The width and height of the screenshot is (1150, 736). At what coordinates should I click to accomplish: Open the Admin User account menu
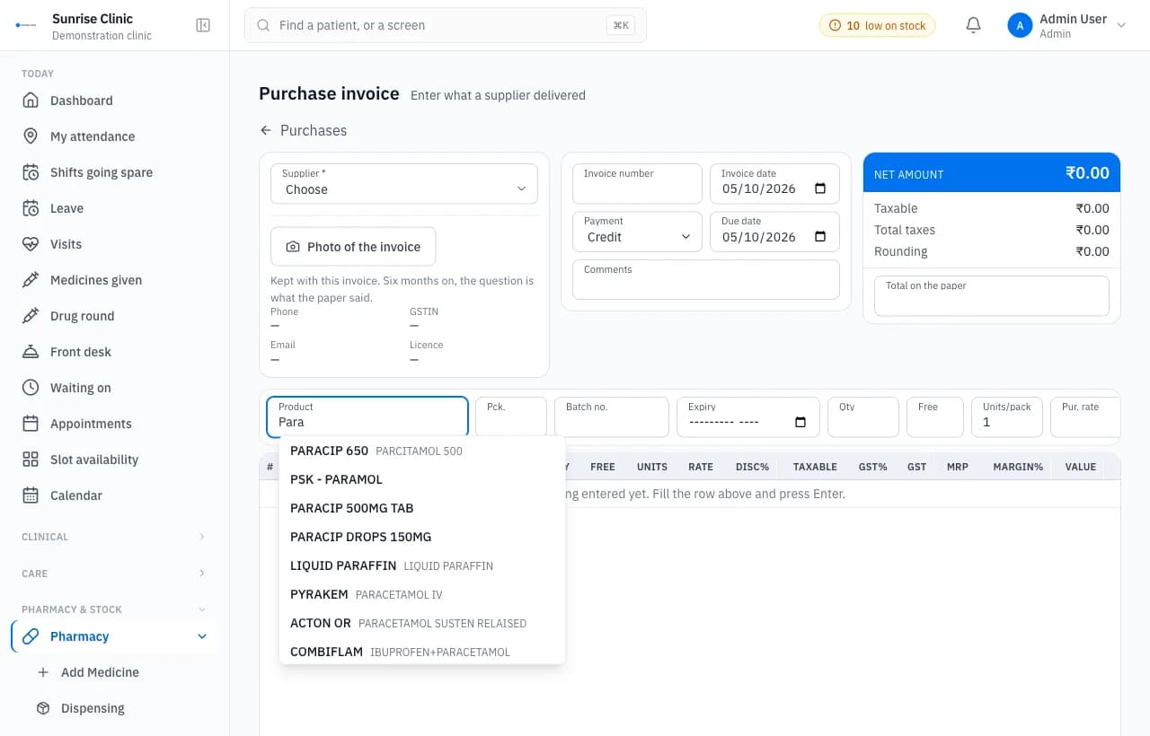[x=1066, y=26]
